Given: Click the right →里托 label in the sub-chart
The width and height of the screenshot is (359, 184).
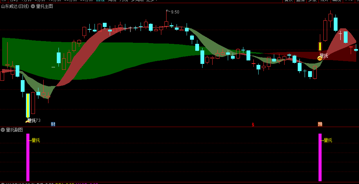Looking at the screenshot, I should click(326, 141).
